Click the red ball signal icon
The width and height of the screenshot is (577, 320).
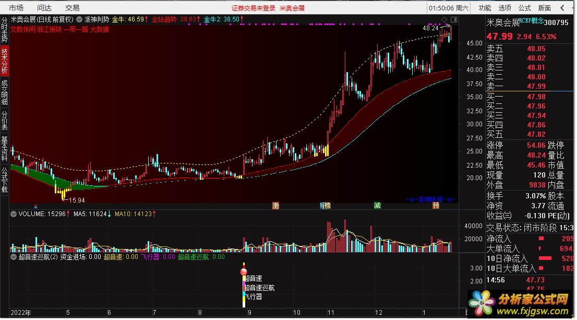tap(244, 272)
